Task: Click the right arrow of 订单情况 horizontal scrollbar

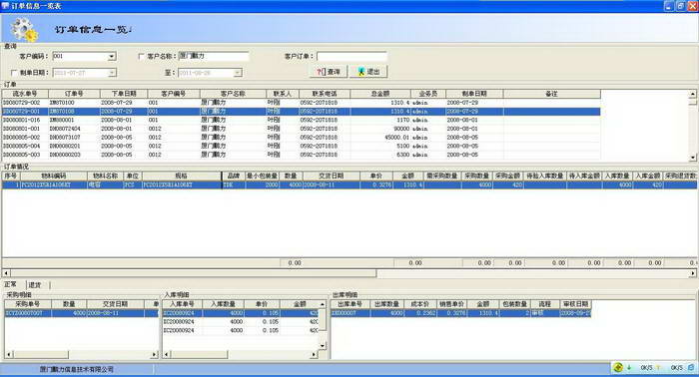Action: pyautogui.click(x=693, y=273)
